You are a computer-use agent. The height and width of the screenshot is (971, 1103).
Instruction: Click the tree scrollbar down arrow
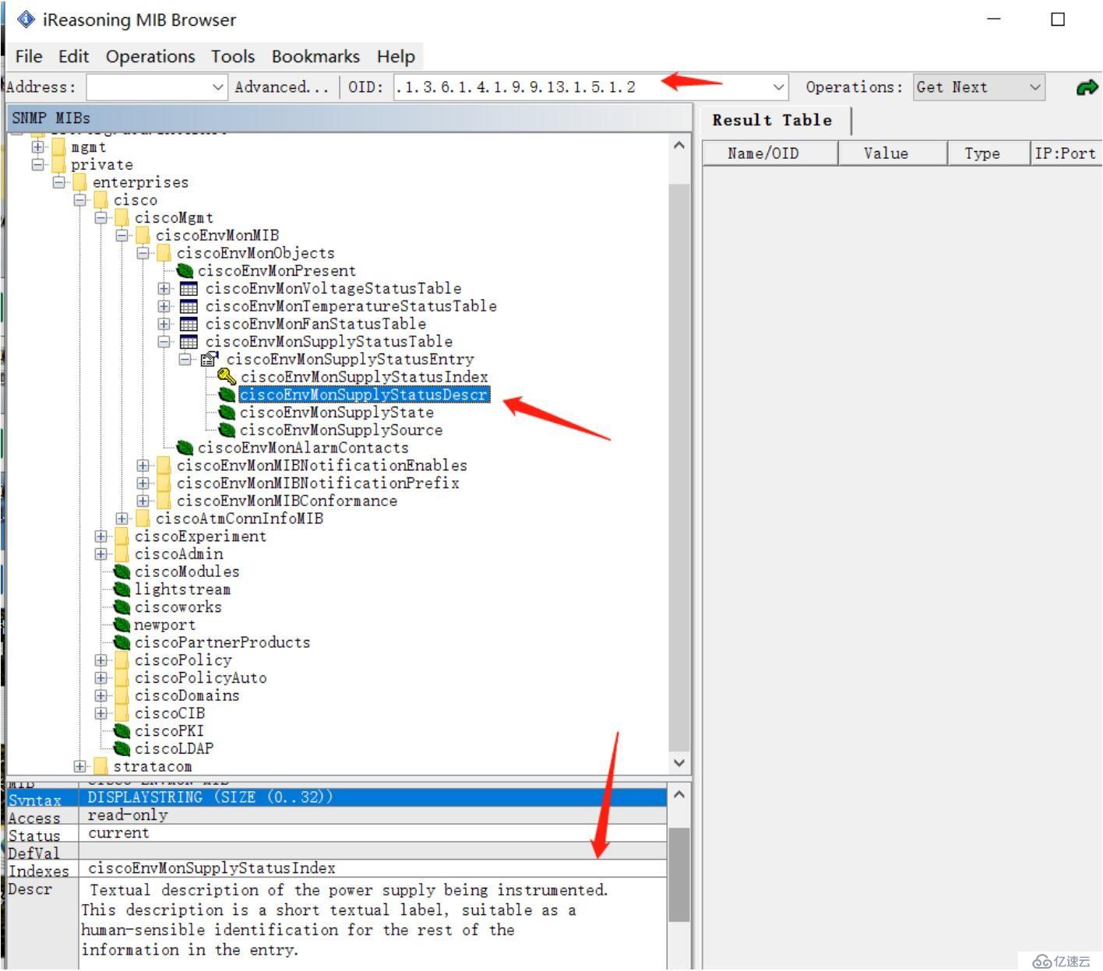click(679, 763)
